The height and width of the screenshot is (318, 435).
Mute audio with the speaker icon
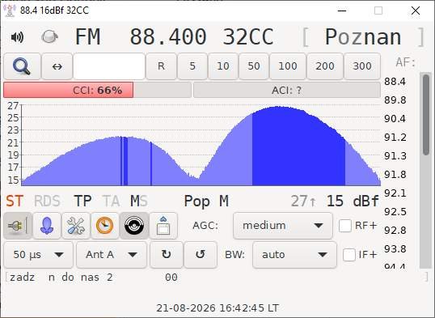click(x=17, y=37)
